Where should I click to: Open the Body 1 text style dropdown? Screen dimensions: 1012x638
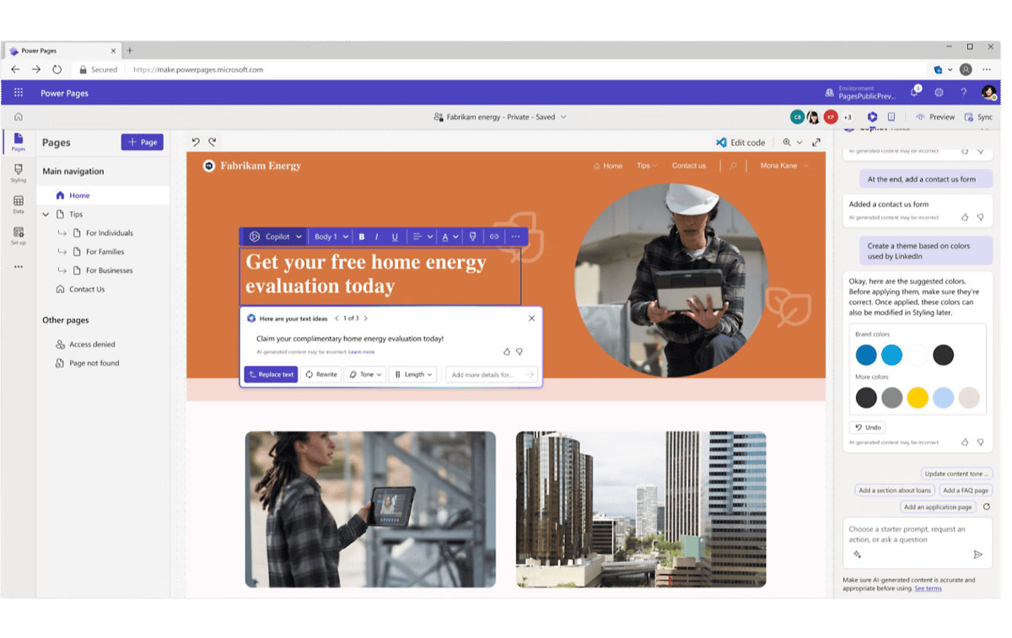click(331, 237)
